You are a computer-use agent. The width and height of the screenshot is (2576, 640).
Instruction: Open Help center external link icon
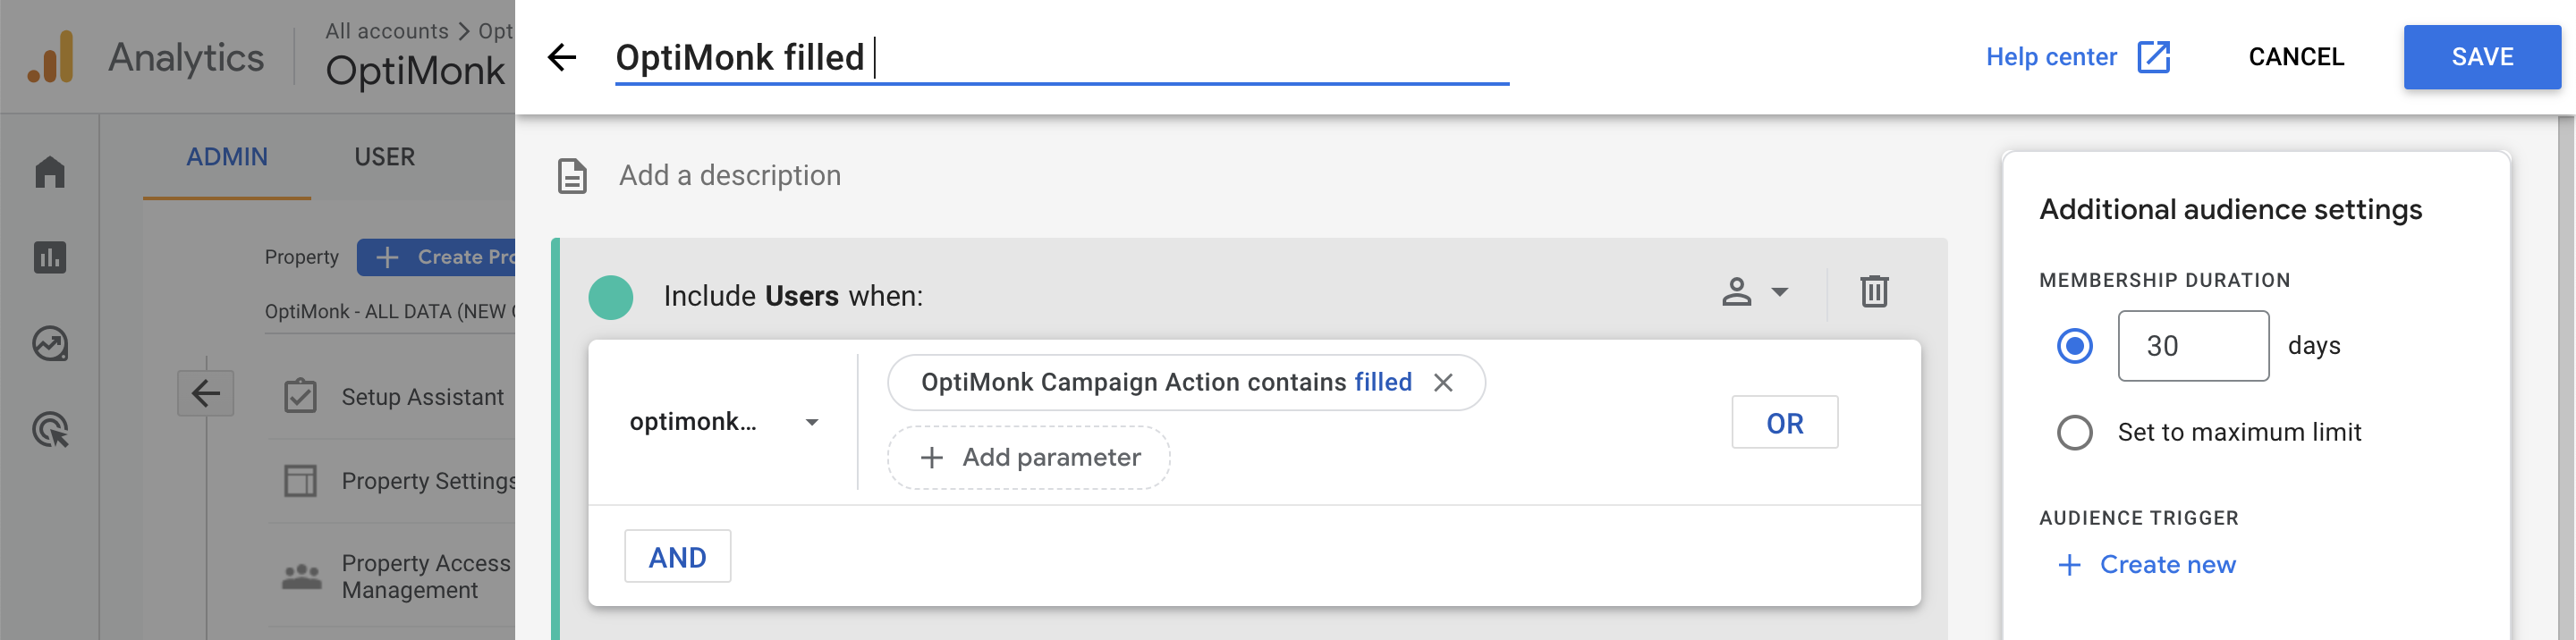click(2153, 57)
